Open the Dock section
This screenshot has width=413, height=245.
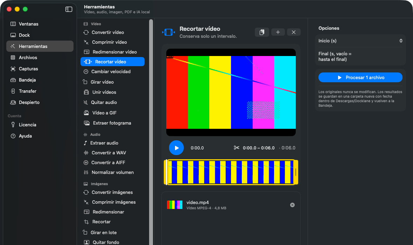pyautogui.click(x=40, y=35)
